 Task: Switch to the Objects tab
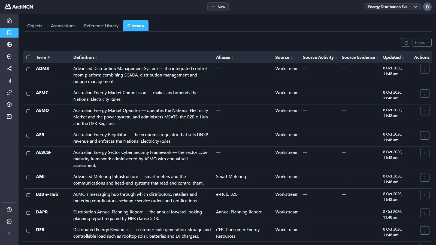click(35, 26)
